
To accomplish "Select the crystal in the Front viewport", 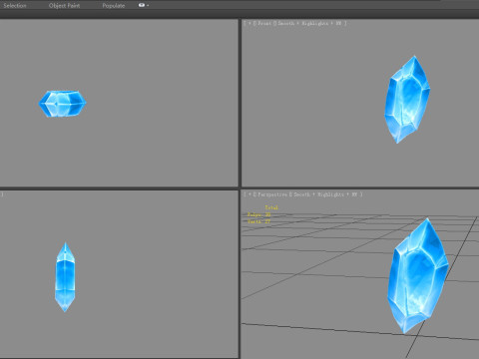I will [x=407, y=100].
